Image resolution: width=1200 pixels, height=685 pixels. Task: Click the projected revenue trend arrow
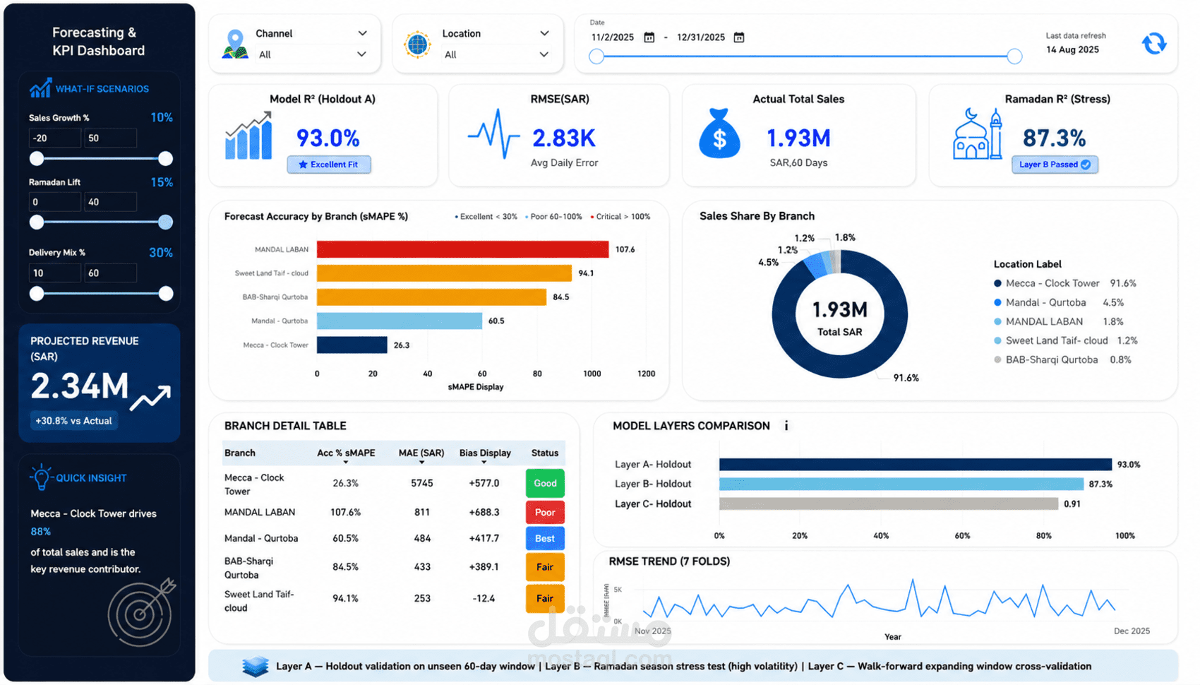click(150, 397)
